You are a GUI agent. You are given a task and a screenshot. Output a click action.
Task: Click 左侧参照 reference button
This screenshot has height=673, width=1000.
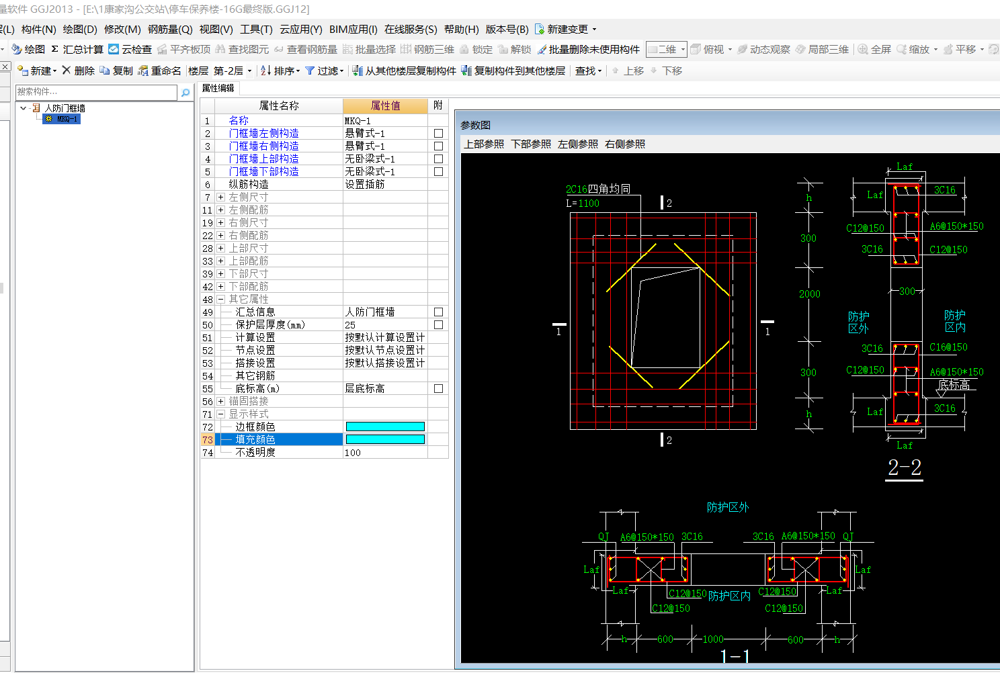pos(578,144)
